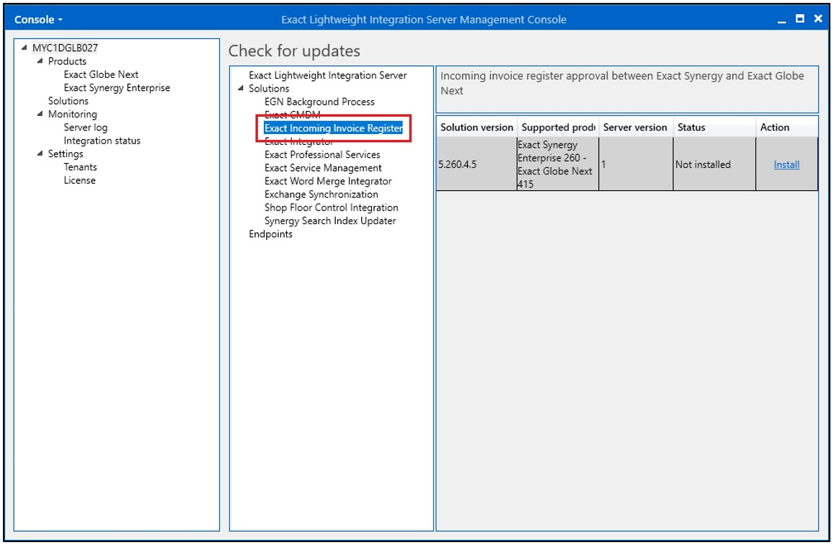The image size is (834, 545).
Task: Select Solutions in the updates tree
Action: pyautogui.click(x=269, y=89)
